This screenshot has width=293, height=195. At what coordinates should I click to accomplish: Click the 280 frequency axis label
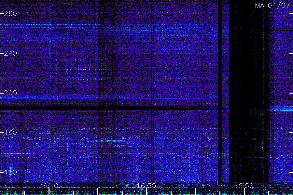click(10, 14)
